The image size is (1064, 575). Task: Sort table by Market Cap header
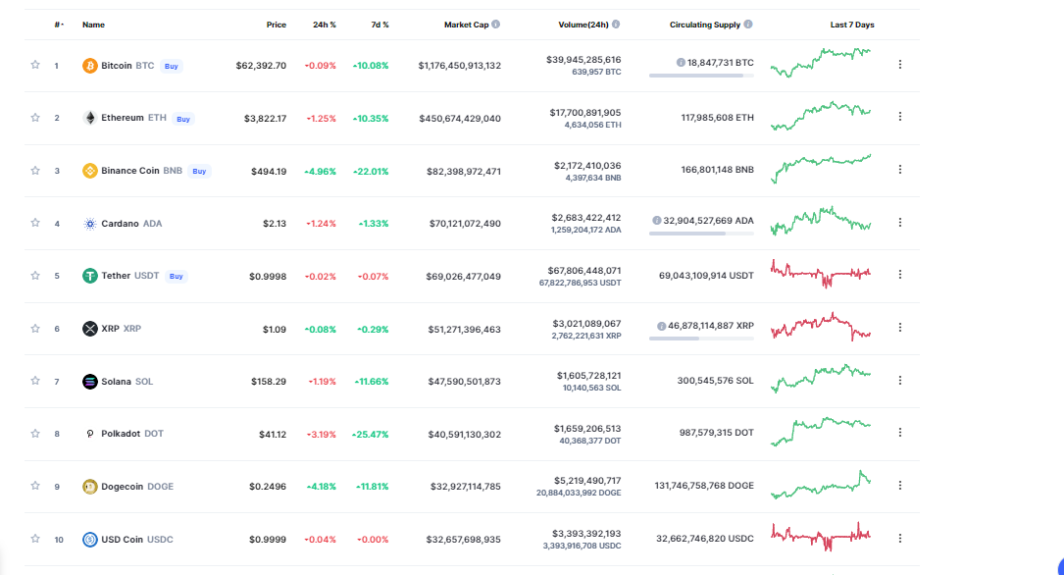tap(466, 25)
